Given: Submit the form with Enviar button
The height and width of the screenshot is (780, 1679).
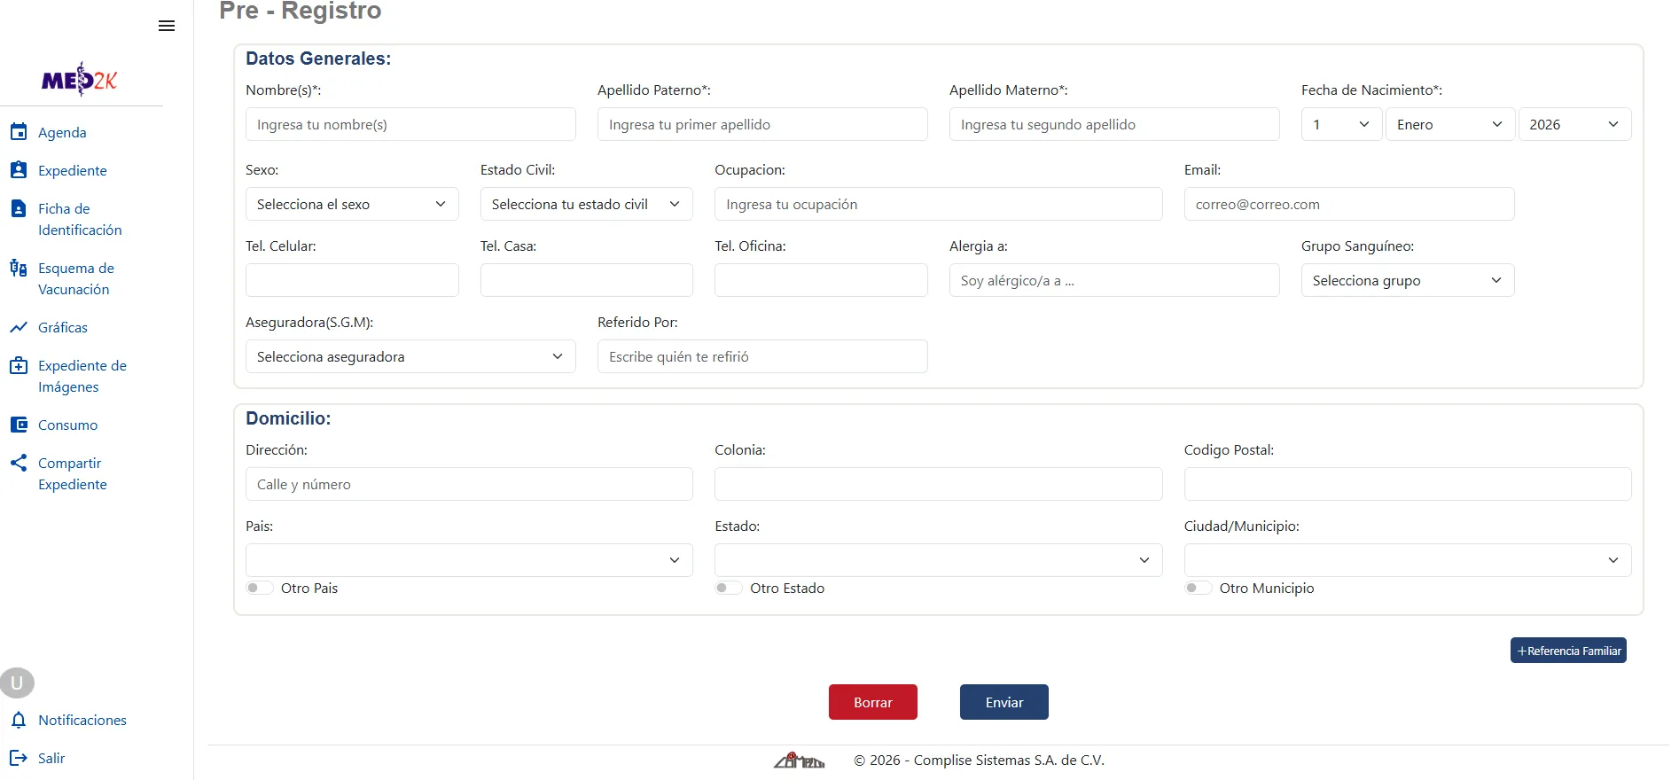Looking at the screenshot, I should [x=1004, y=702].
